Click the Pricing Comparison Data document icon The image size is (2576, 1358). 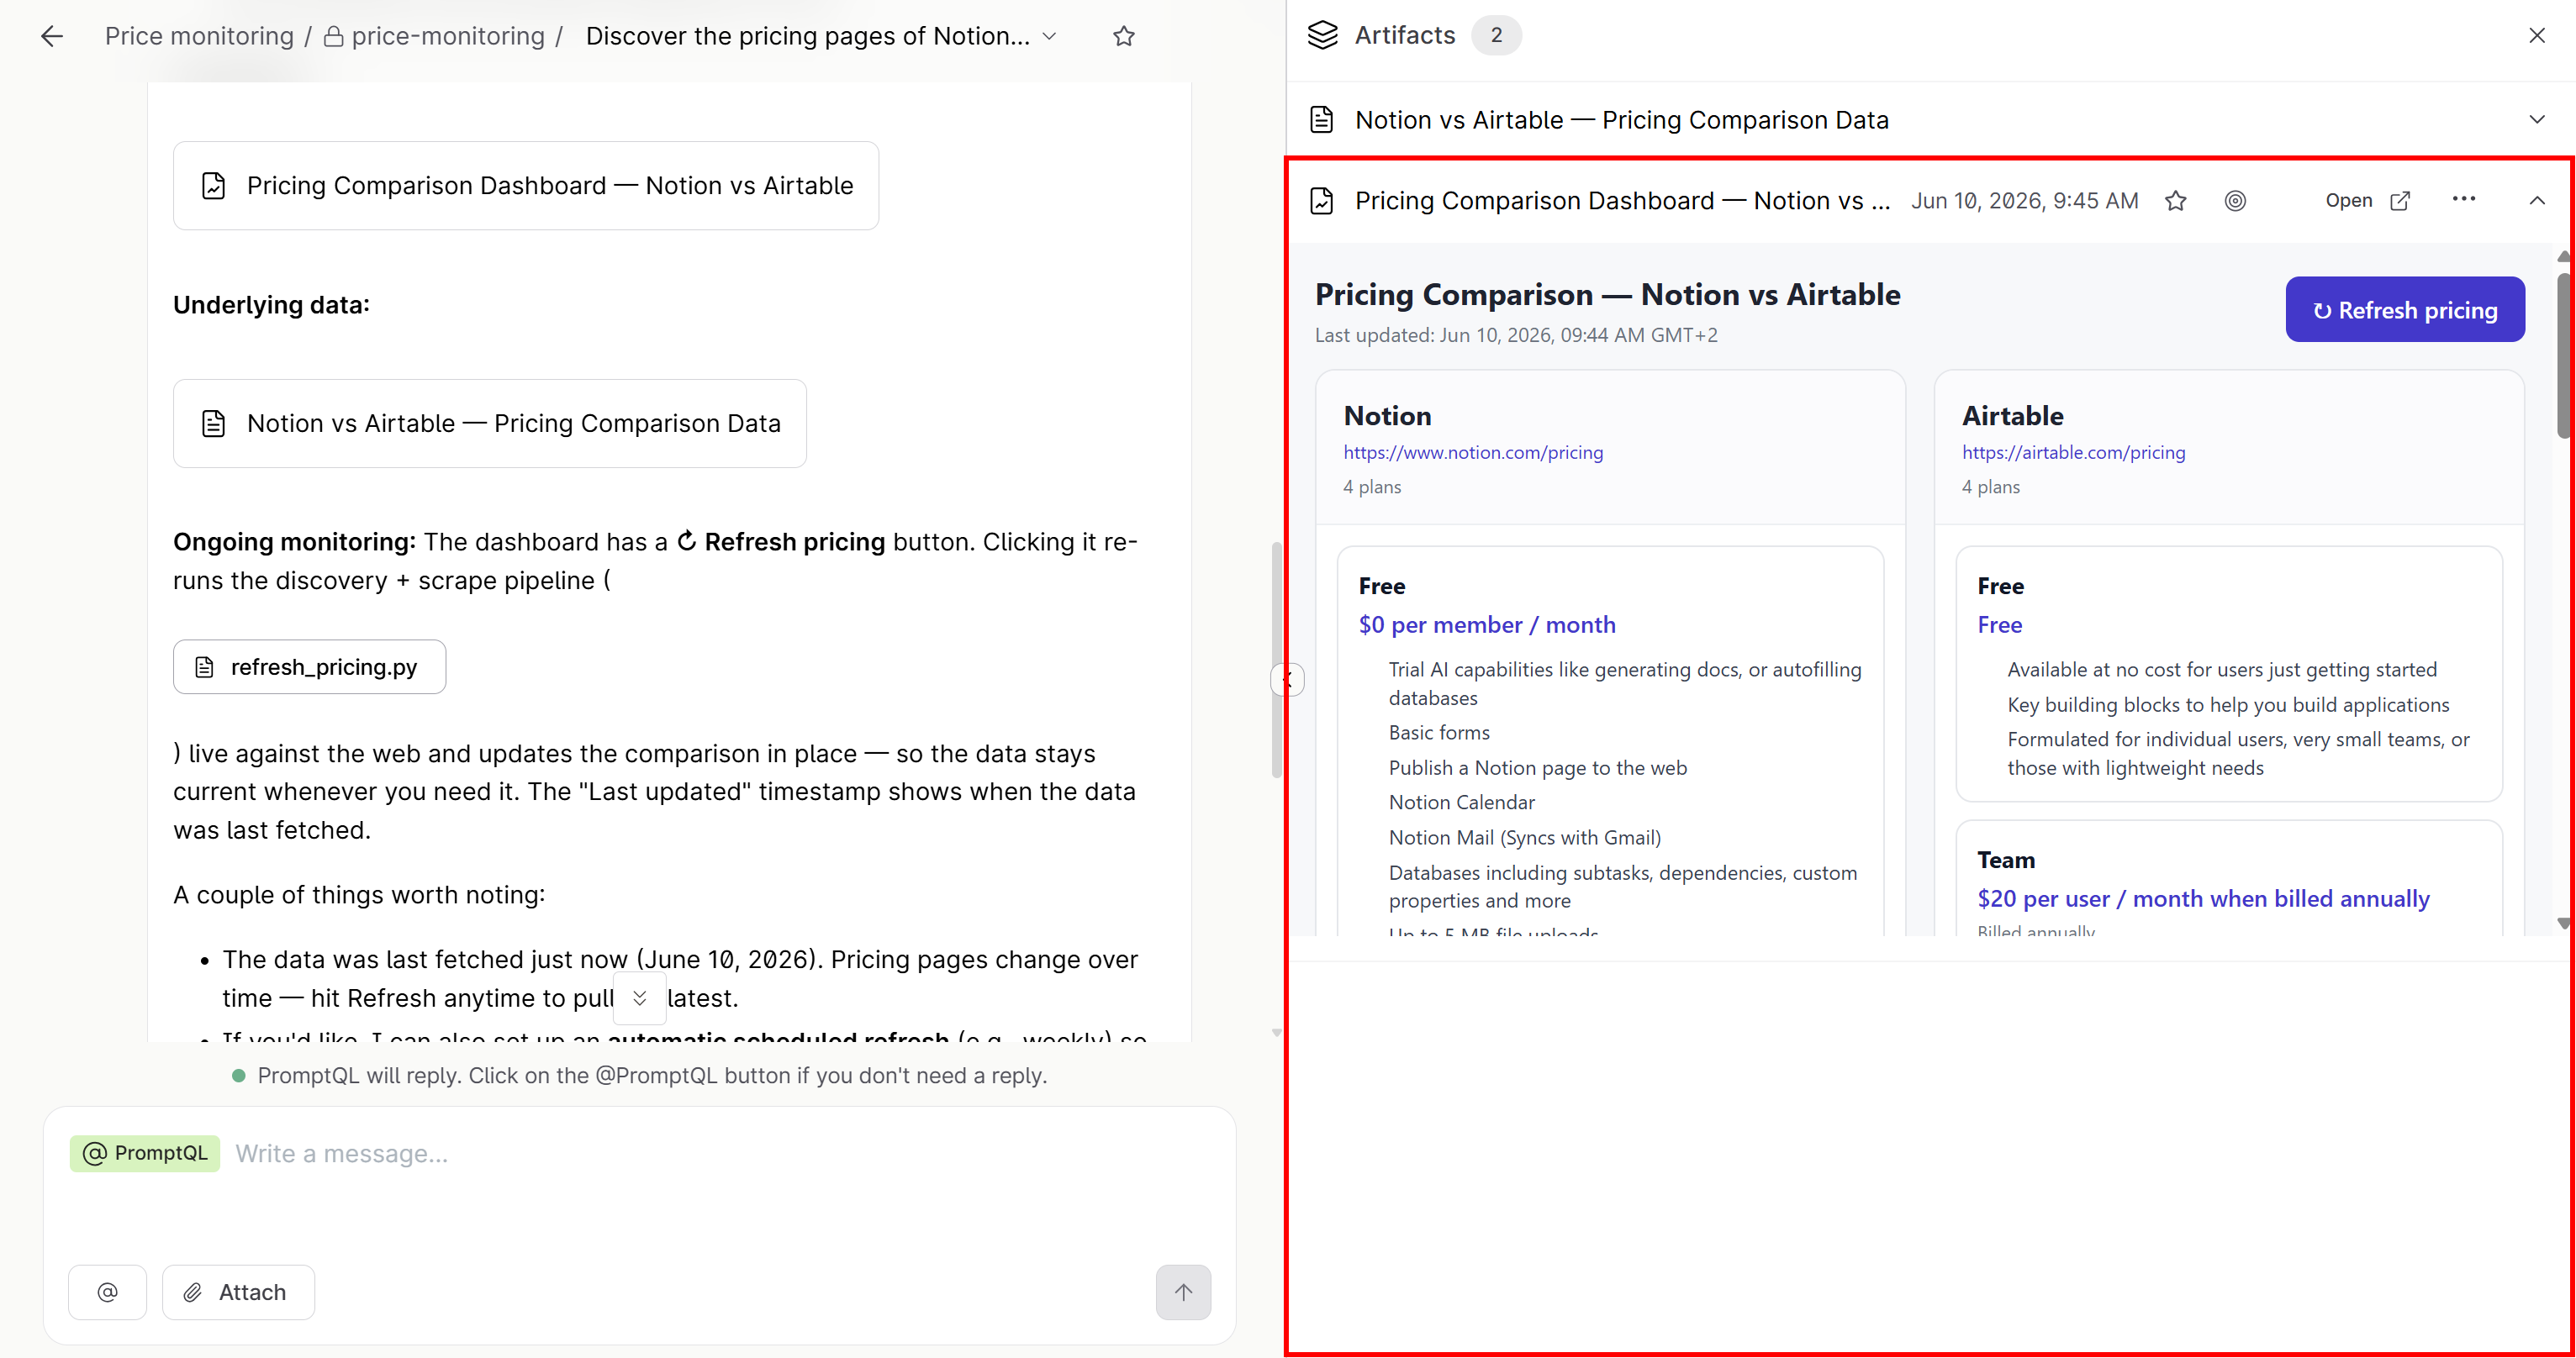(x=1322, y=120)
